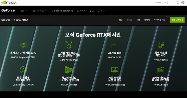
Task: Click the top bar 지원 link
Action: tap(166, 3)
